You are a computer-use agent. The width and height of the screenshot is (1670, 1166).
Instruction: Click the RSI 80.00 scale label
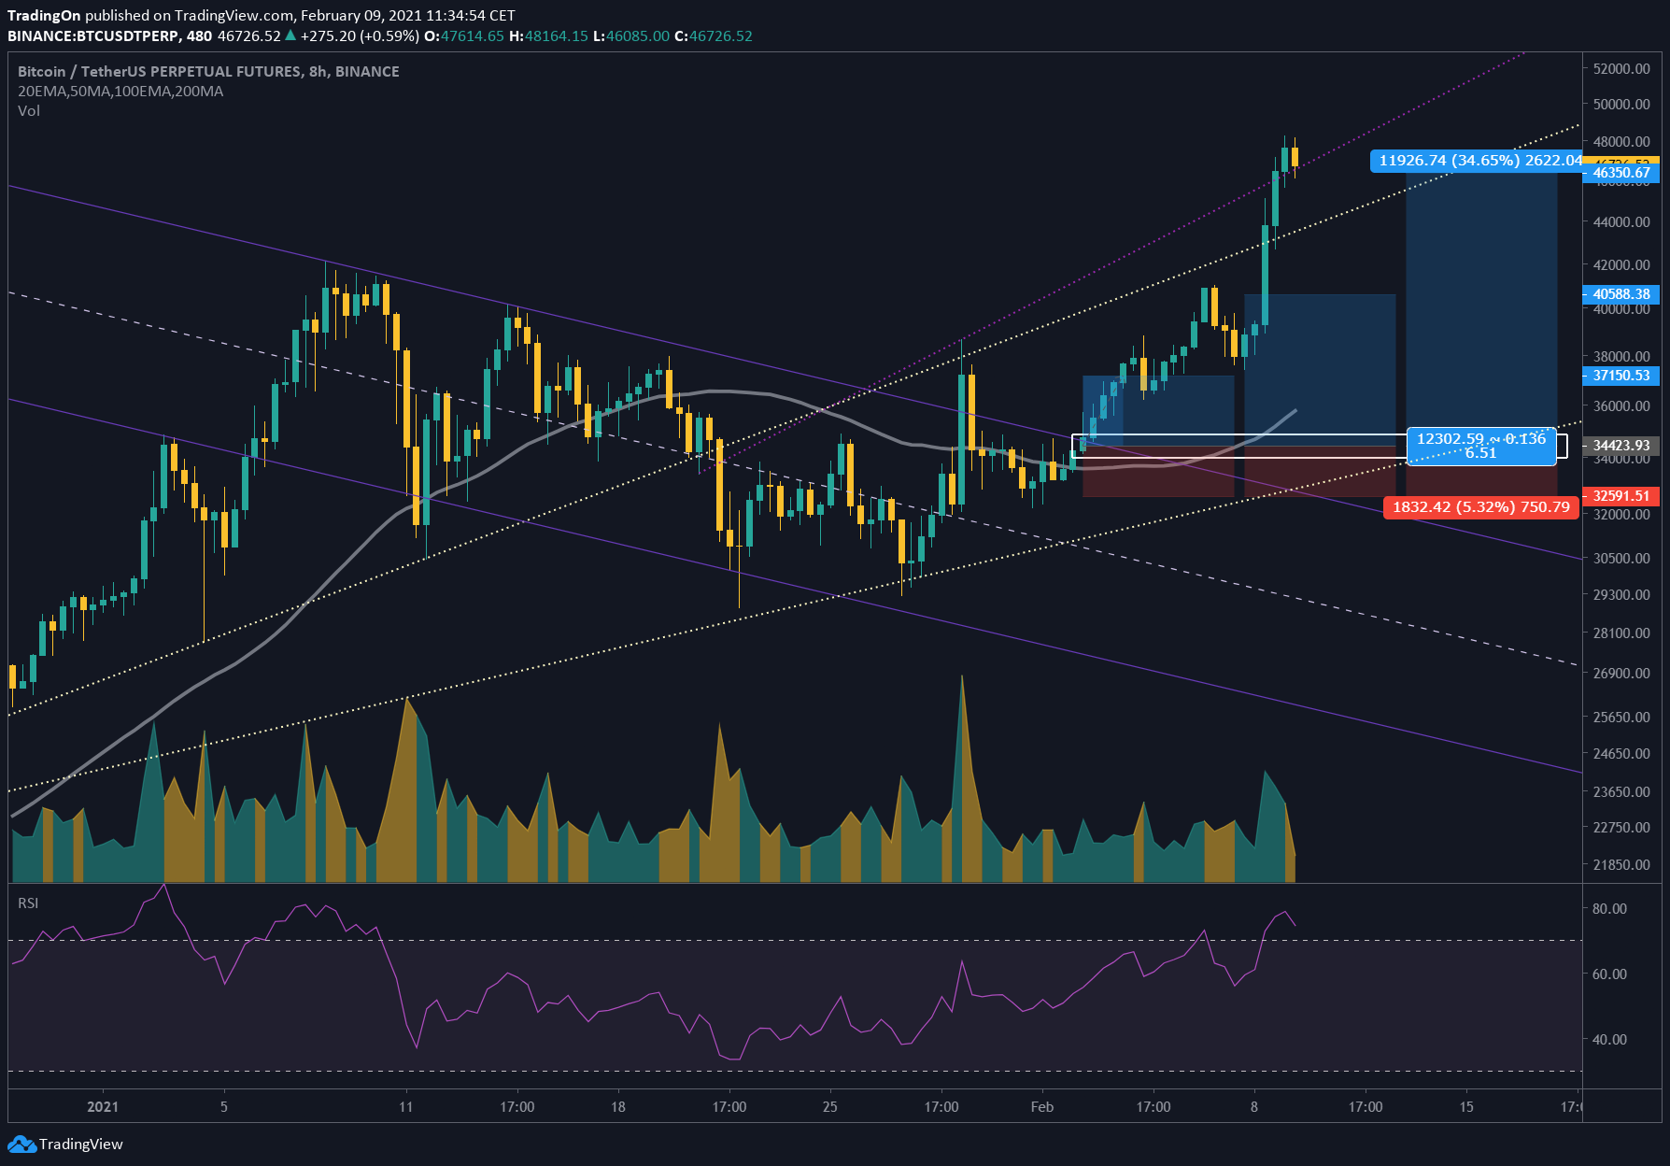[1609, 909]
